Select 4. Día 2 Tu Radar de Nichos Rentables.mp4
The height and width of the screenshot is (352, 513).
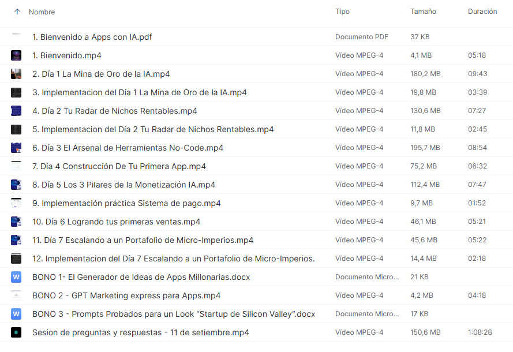click(x=114, y=111)
